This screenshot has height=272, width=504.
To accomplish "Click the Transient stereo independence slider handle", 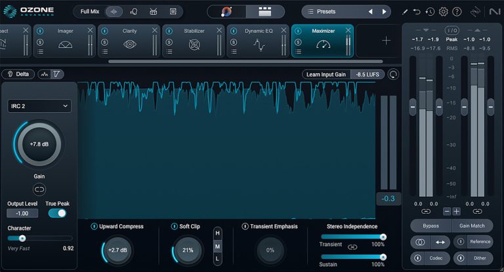I will pos(383,237).
